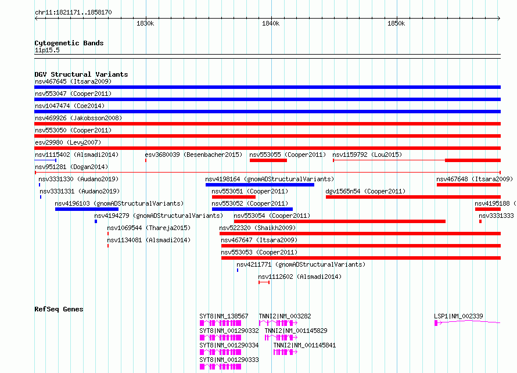Viewport: 517px width, 373px height.
Task: Open nsv467648 (Itsara2009) label
Action: pos(475,179)
